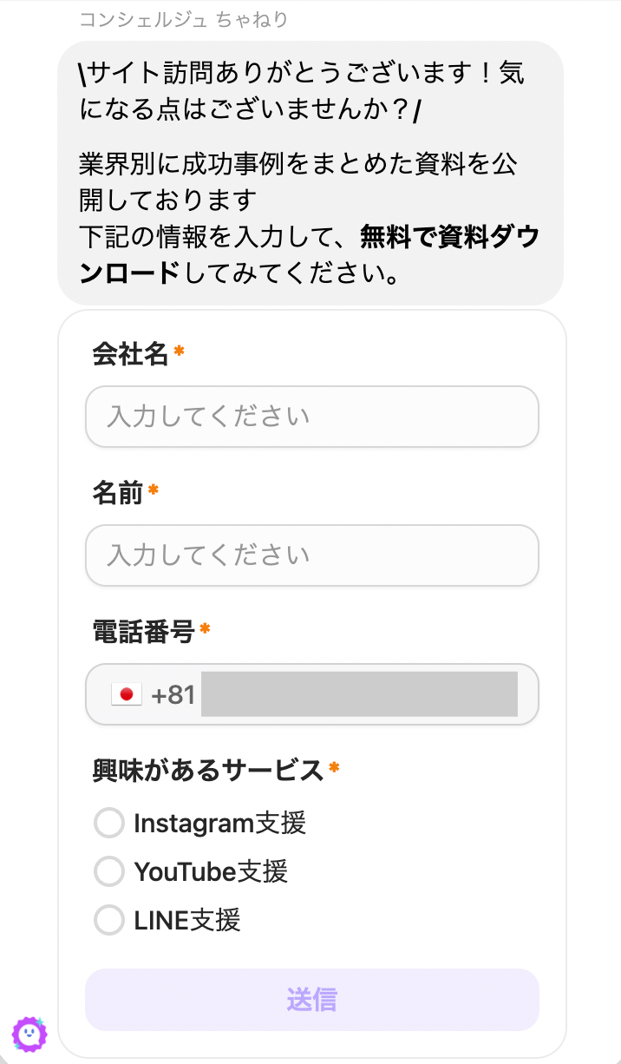Screen dimensions: 621x1064
Task: Click the Instagram支援 option label text
Action: [x=219, y=823]
